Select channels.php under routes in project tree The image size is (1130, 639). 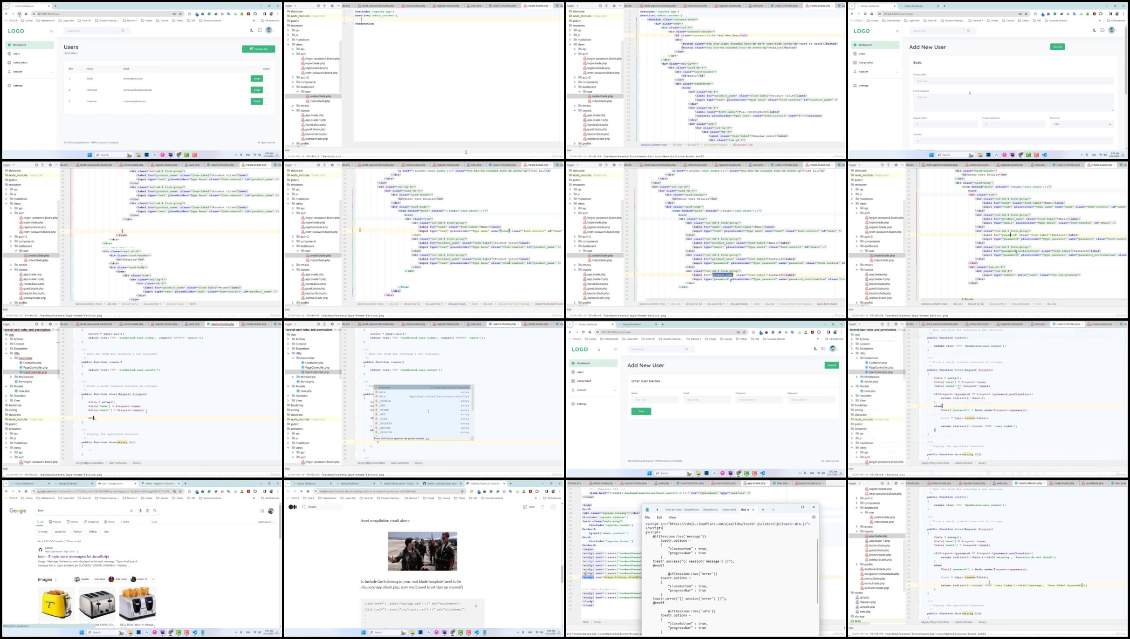[x=867, y=602]
